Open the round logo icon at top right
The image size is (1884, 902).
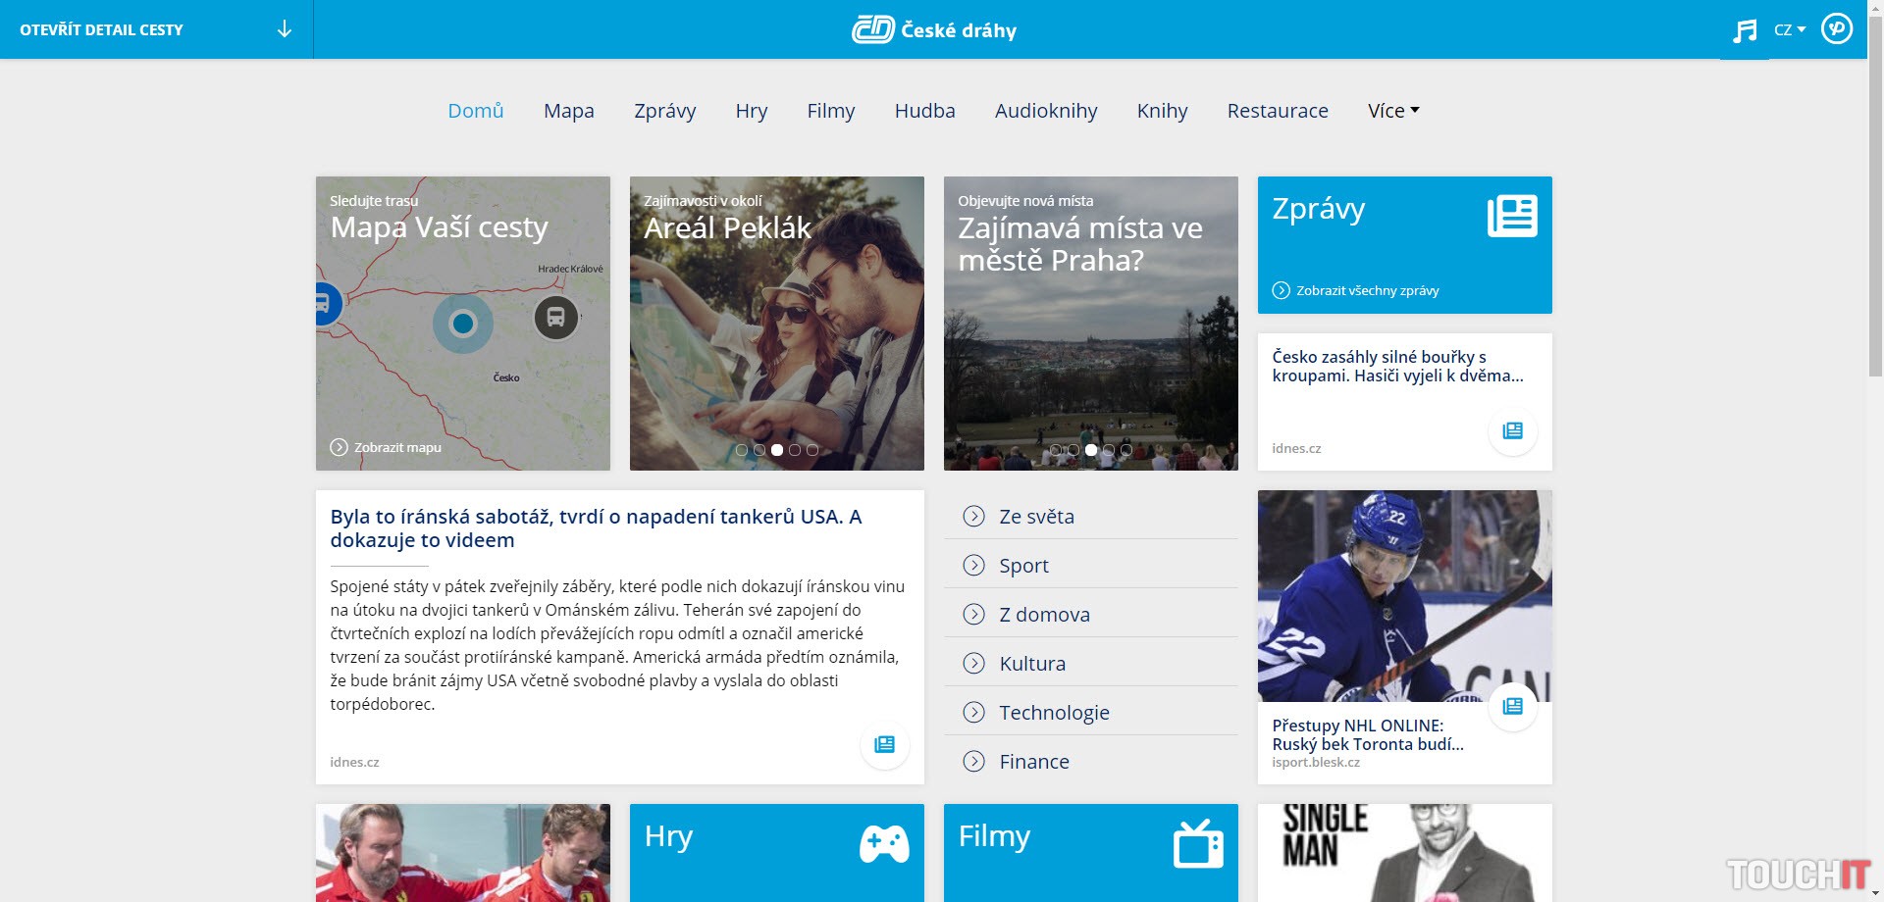pyautogui.click(x=1836, y=28)
